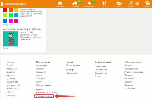Image resolution: width=152 pixels, height=99 pixels.
Task: Click the Одноклассники logo
Action: tap(13, 4)
